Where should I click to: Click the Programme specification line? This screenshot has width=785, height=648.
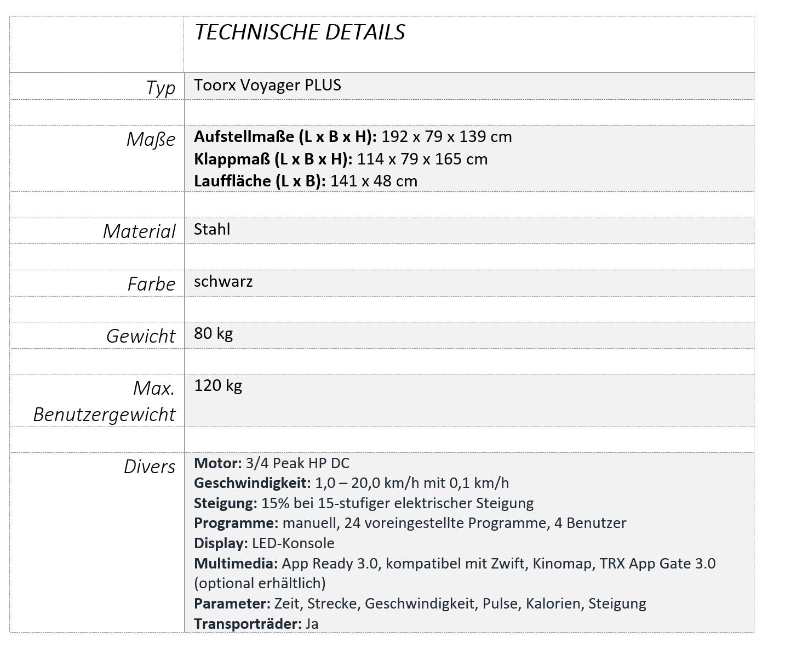[x=410, y=523]
